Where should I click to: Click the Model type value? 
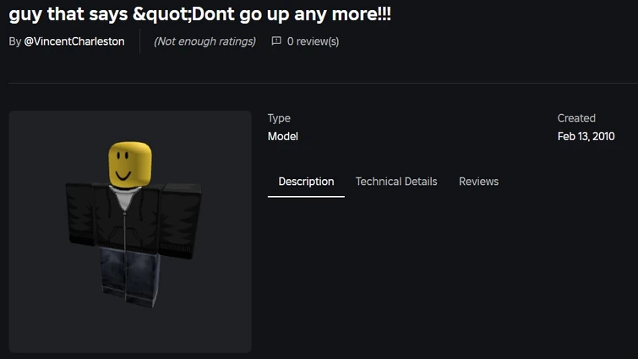pos(283,136)
